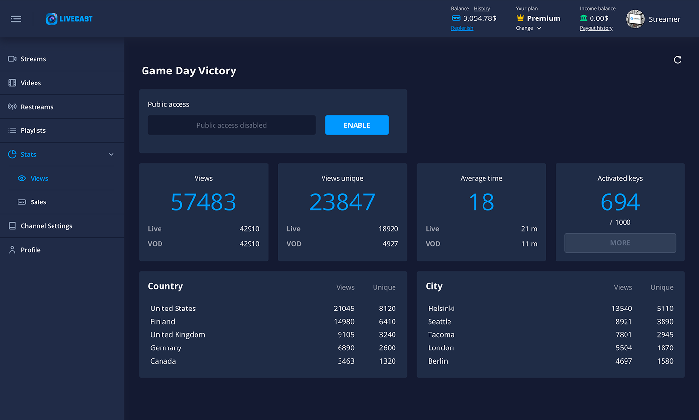Click the Public access disabled field
Image resolution: width=699 pixels, height=420 pixels.
pos(231,125)
